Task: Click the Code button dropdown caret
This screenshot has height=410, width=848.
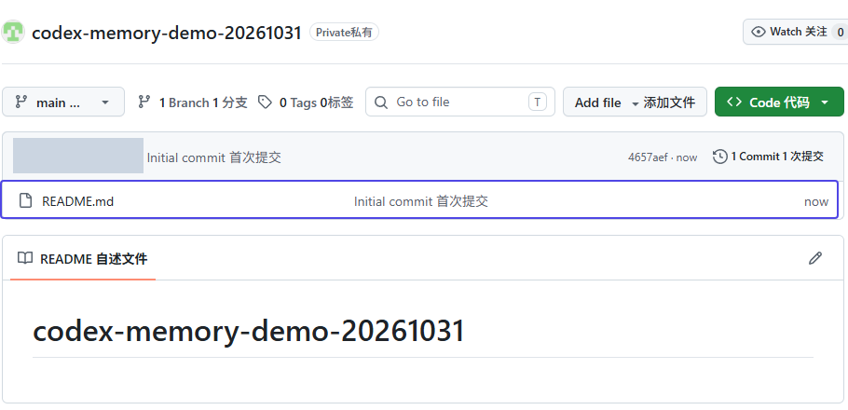Action: coord(825,102)
